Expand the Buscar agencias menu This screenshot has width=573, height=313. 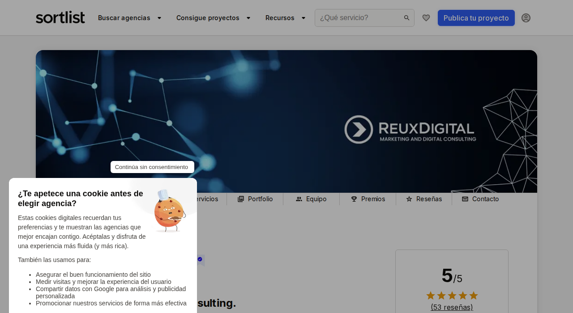(x=130, y=18)
